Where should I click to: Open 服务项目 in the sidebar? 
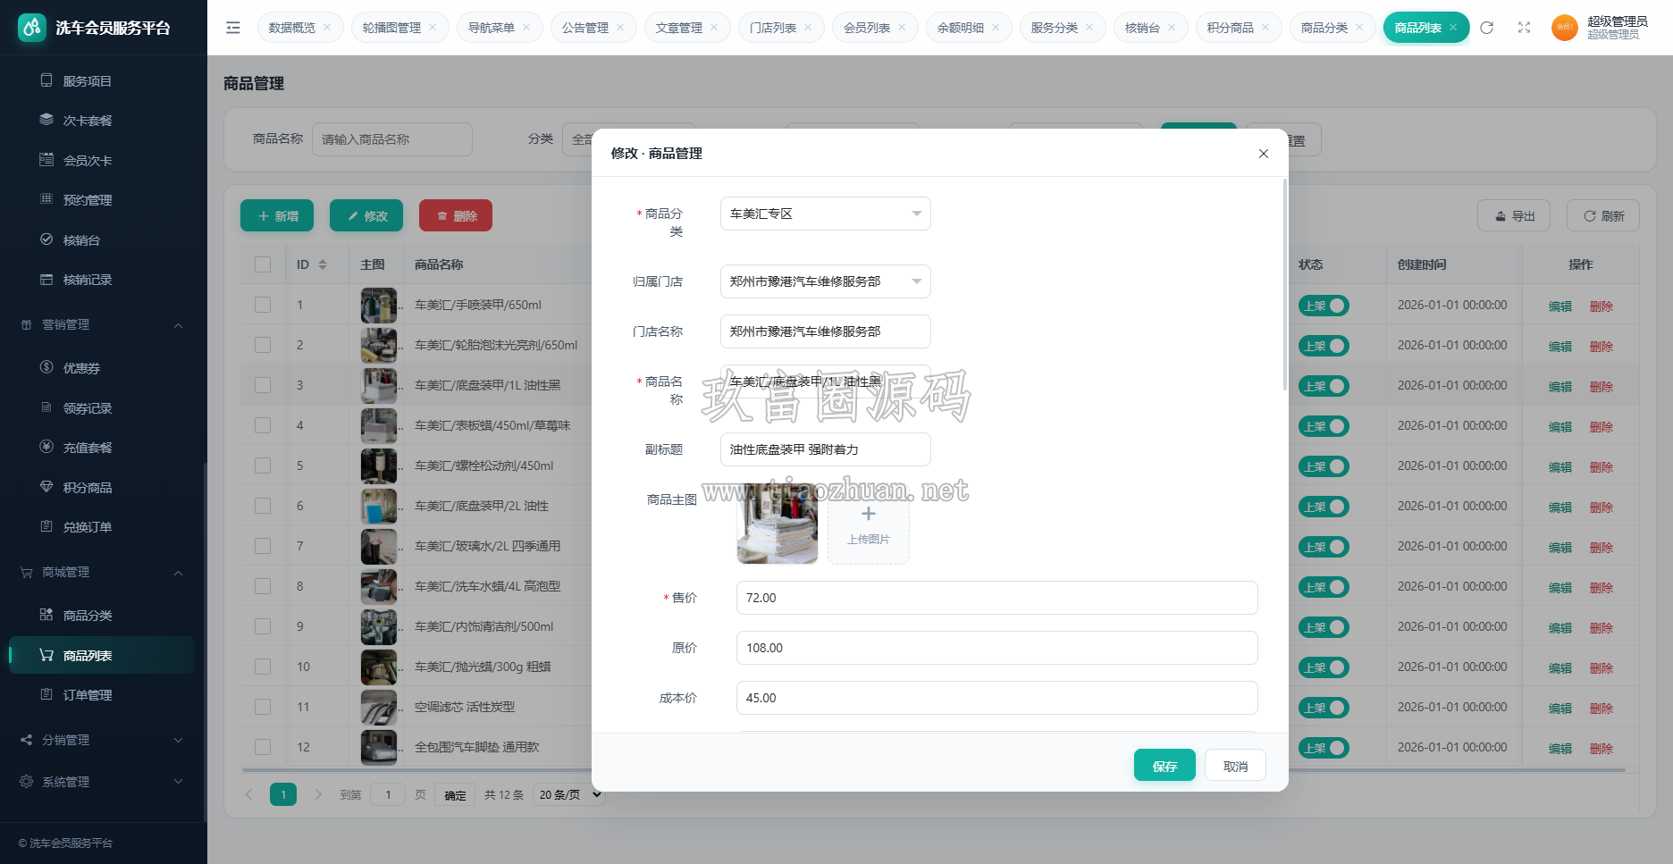88,81
